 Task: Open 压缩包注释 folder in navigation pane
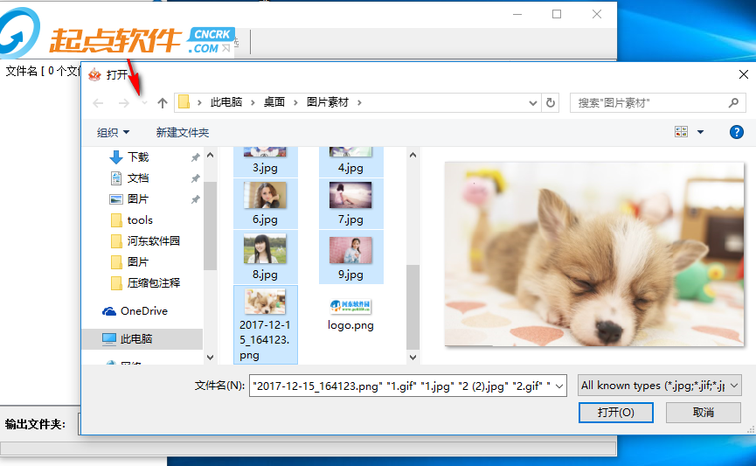[153, 282]
